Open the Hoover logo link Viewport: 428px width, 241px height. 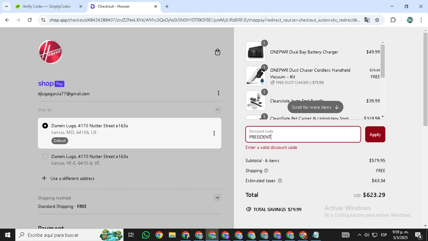click(x=50, y=52)
